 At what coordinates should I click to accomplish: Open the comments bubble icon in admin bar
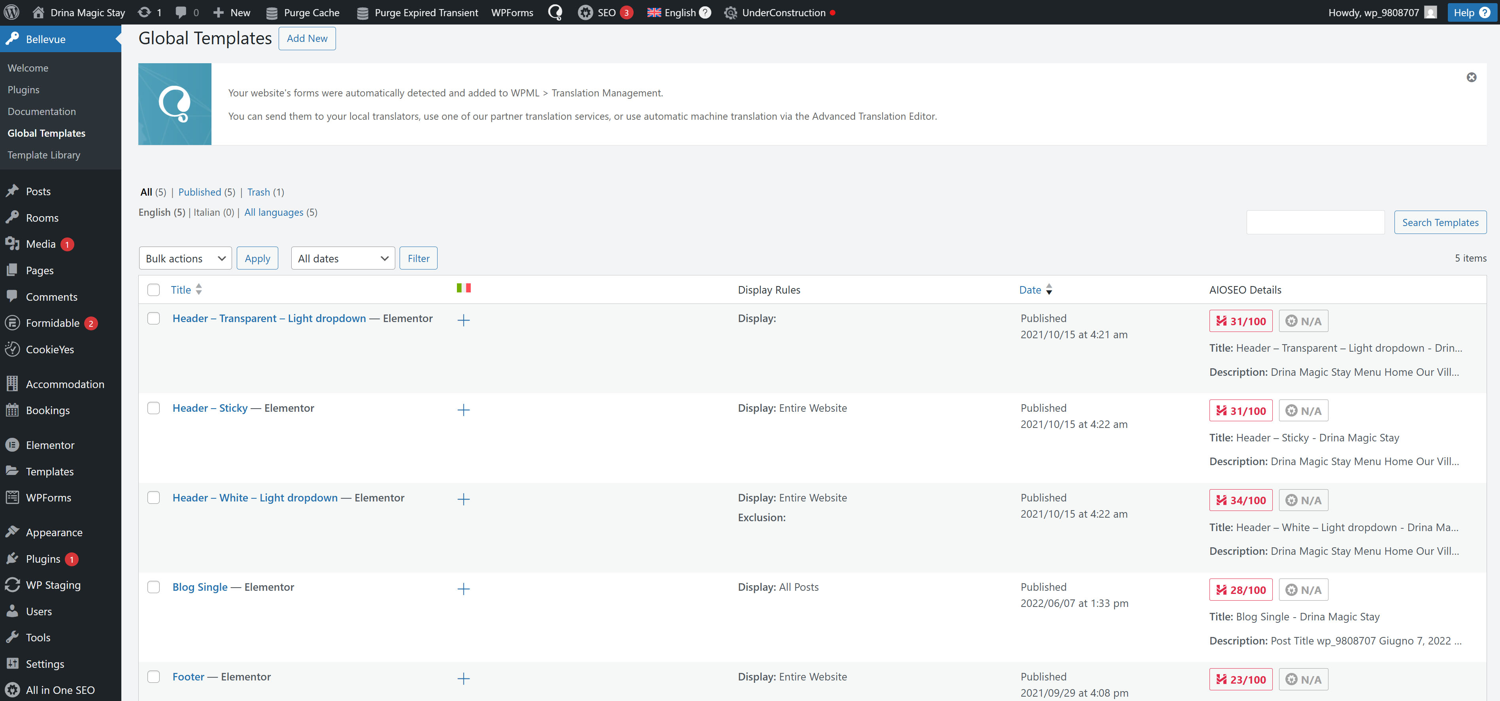[x=181, y=12]
